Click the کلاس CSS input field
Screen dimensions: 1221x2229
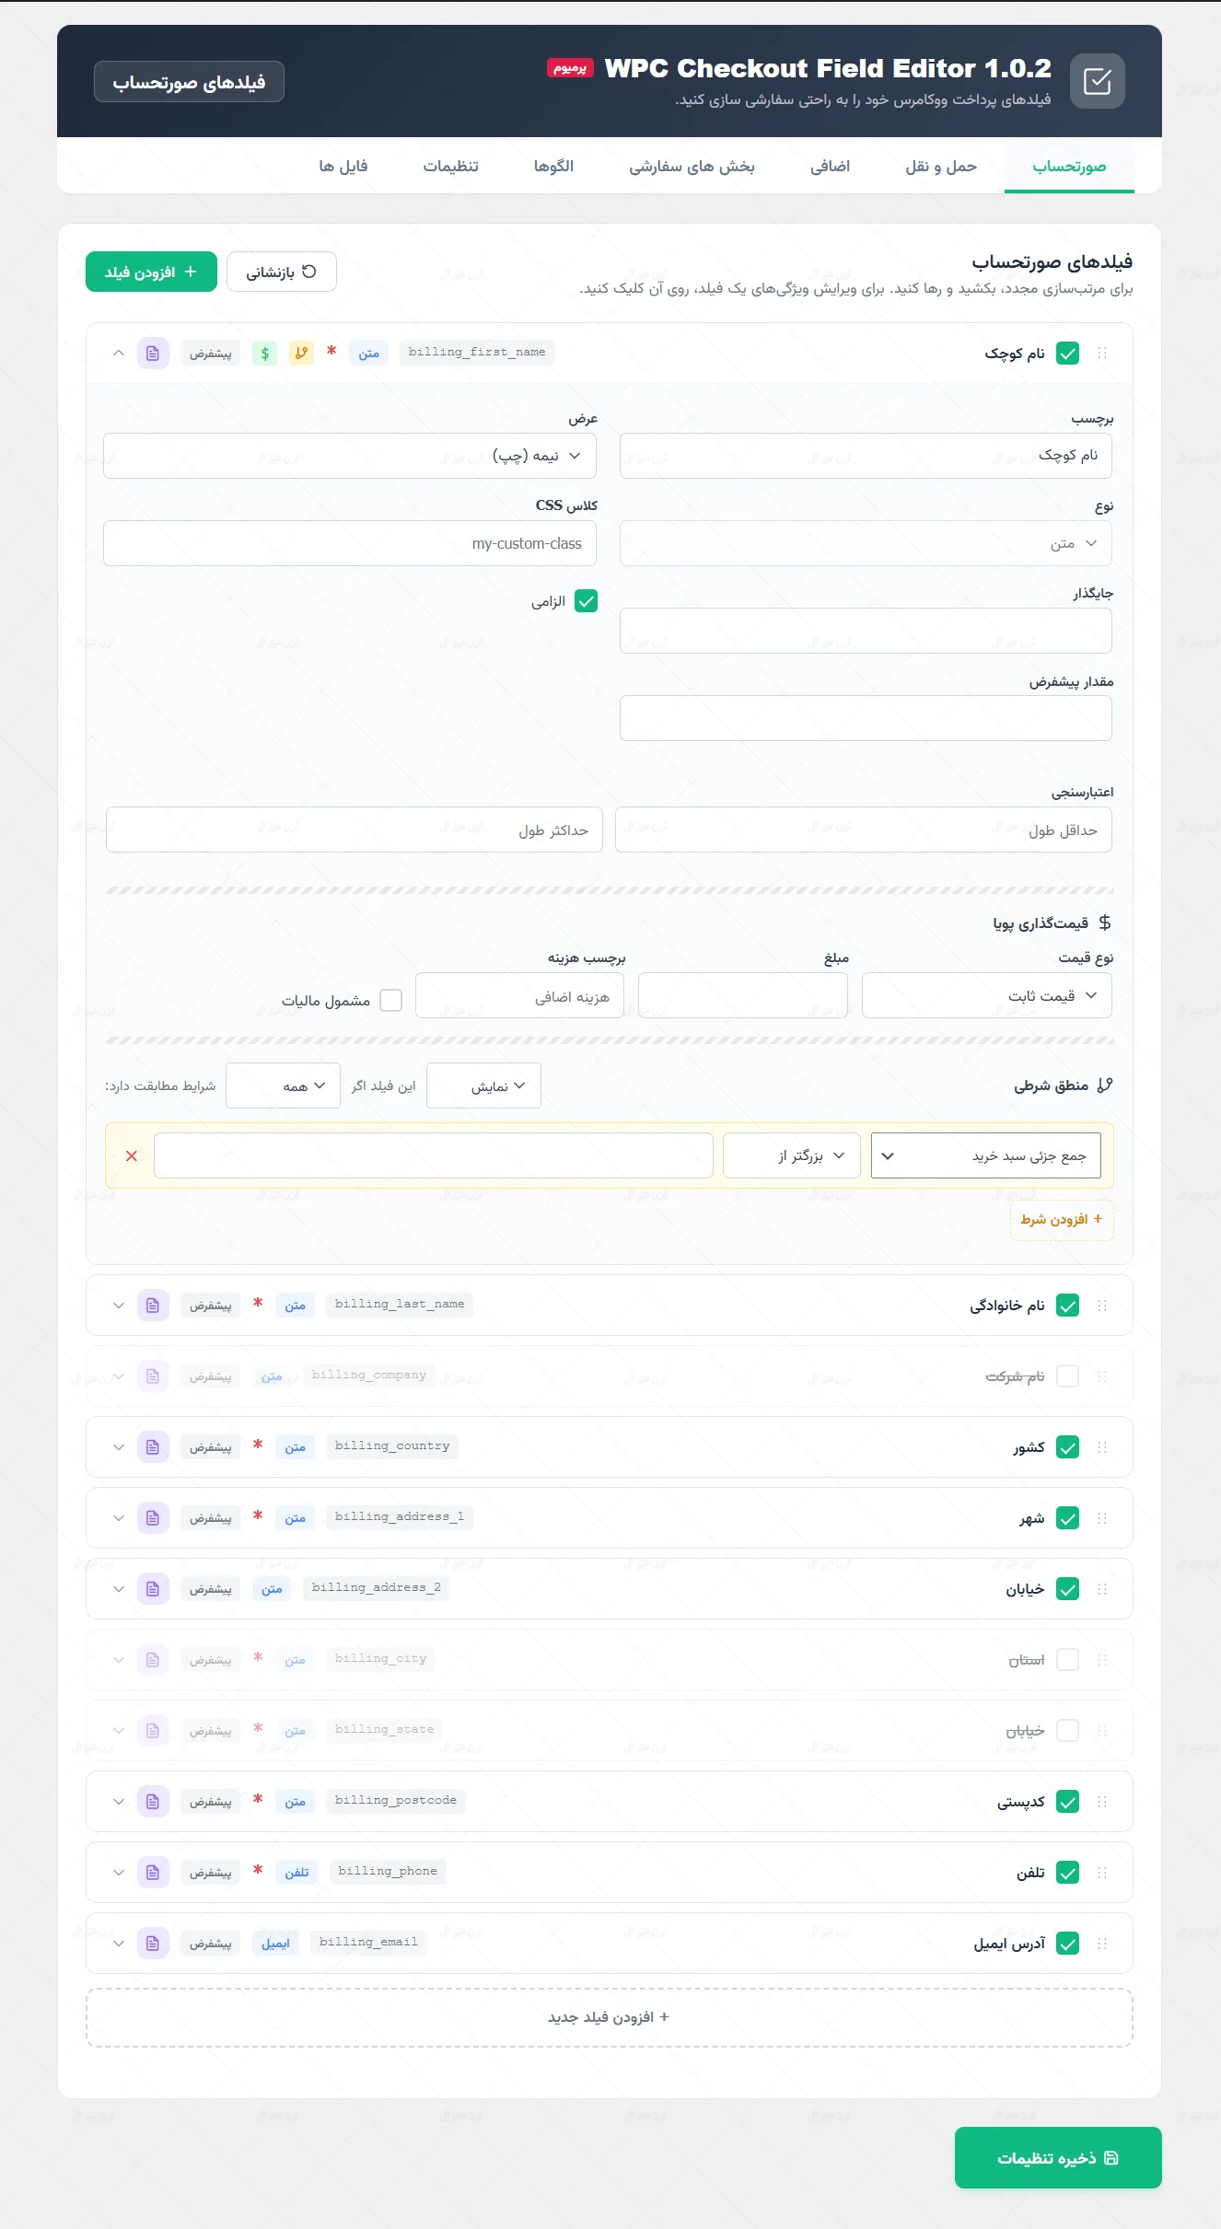coord(350,543)
